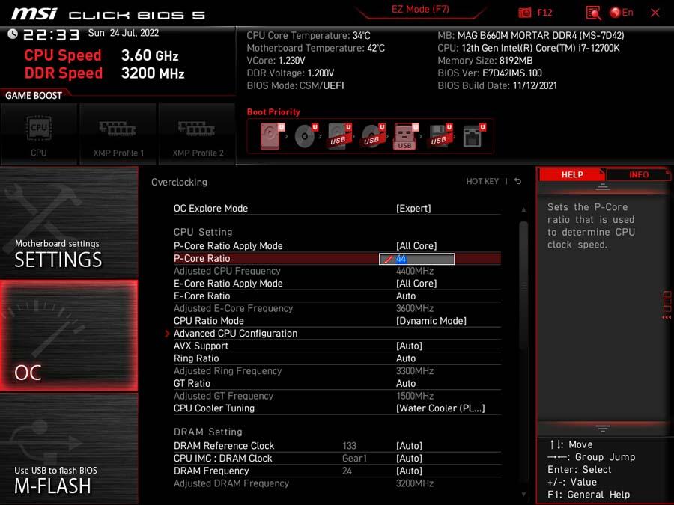Click the date Sun 24 Jul, 2022
The height and width of the screenshot is (505, 674).
(124, 33)
